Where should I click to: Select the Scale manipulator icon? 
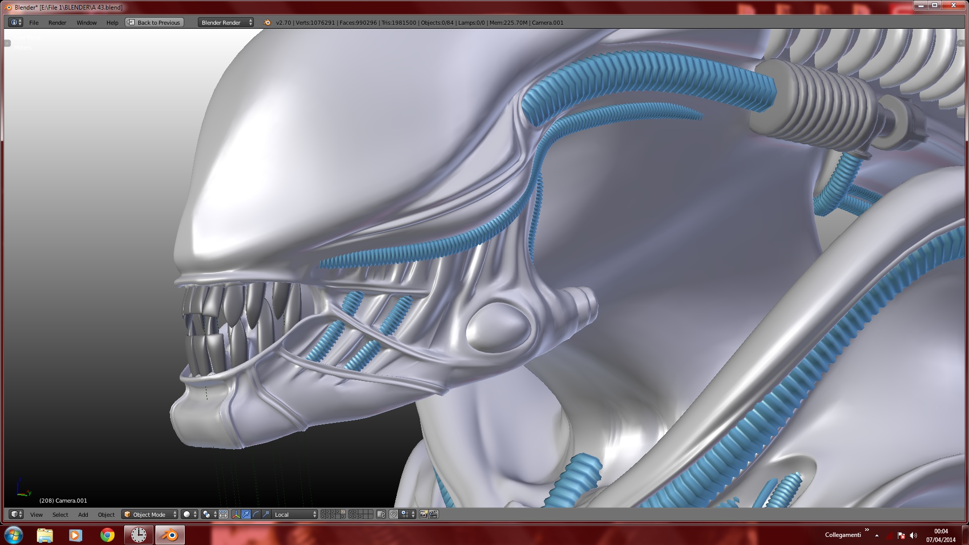coord(266,514)
